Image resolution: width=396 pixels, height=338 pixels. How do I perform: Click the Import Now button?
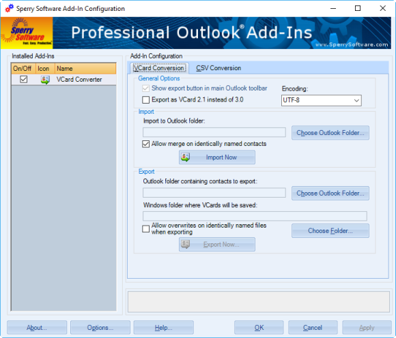point(217,157)
